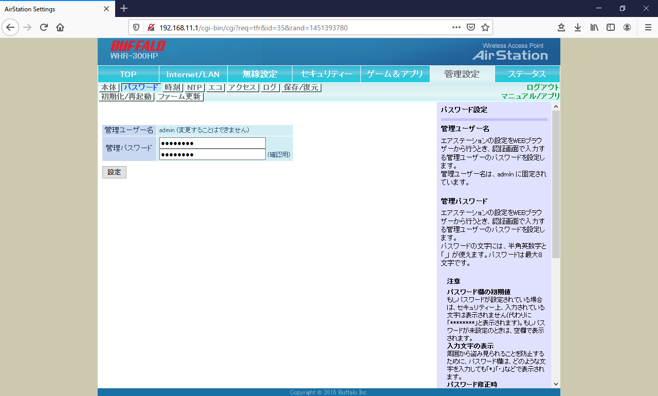Select the AirStation Settings browser tab

(x=58, y=9)
